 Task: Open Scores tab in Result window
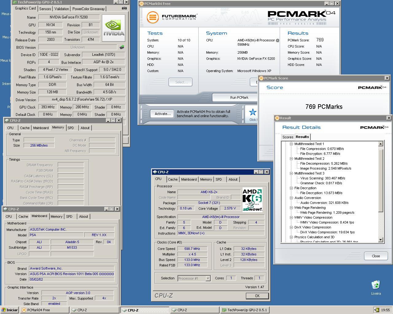288,137
